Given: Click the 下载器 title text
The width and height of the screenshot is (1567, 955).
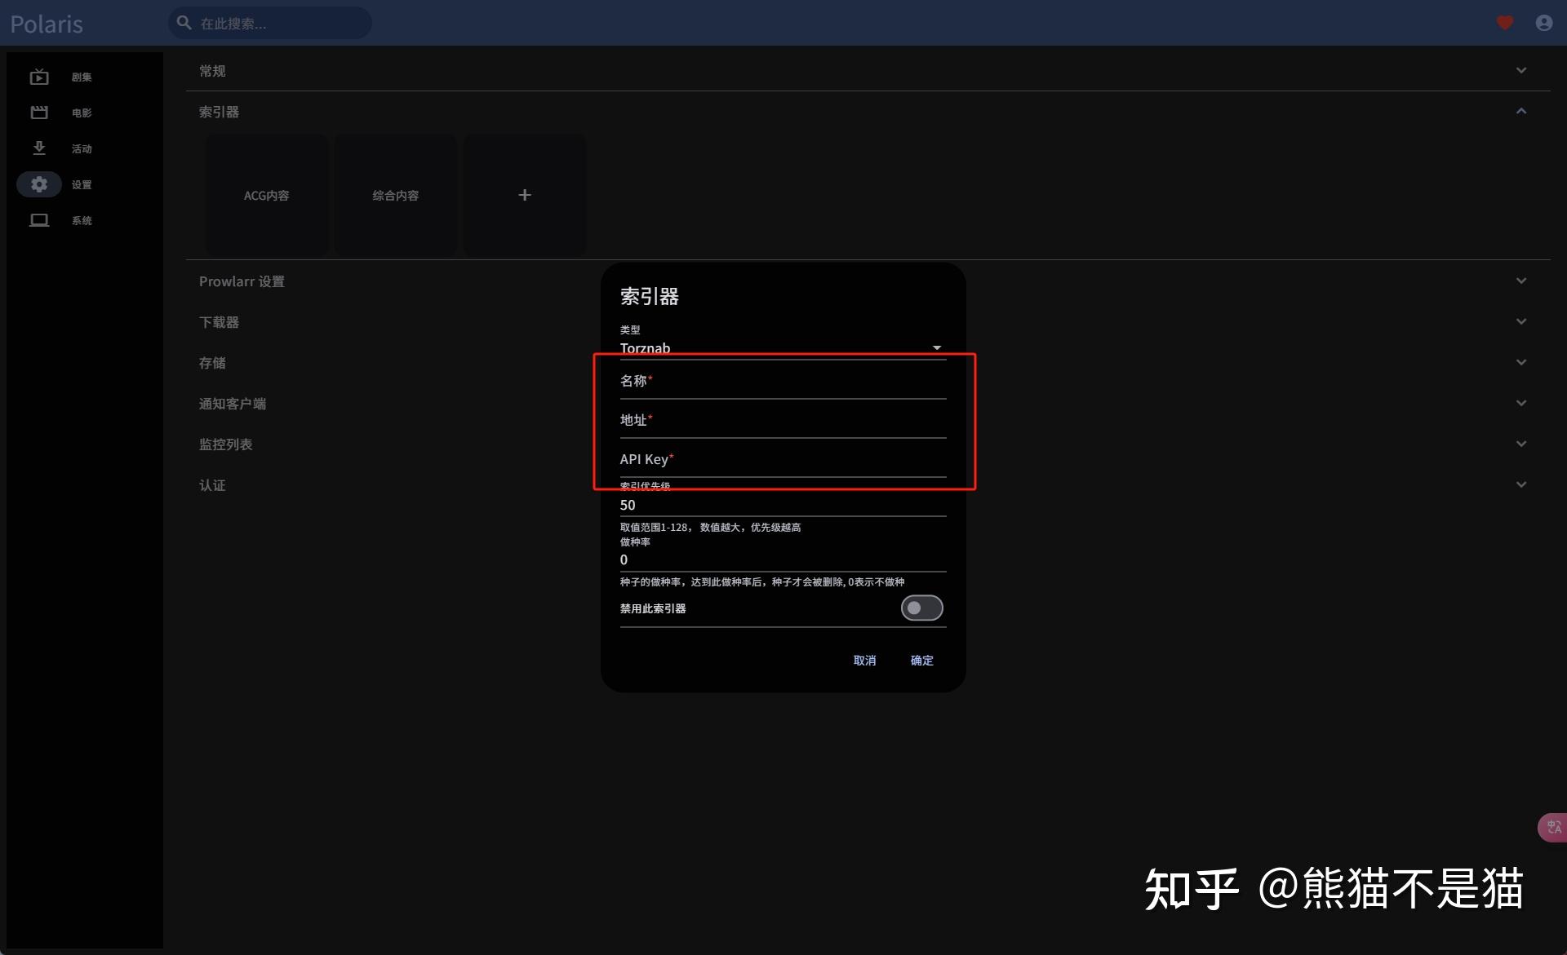Looking at the screenshot, I should (219, 322).
